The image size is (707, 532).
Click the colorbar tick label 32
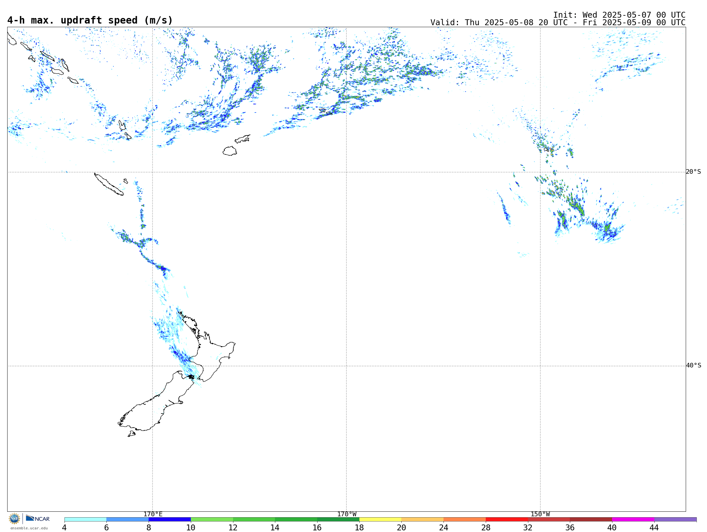coord(528,527)
